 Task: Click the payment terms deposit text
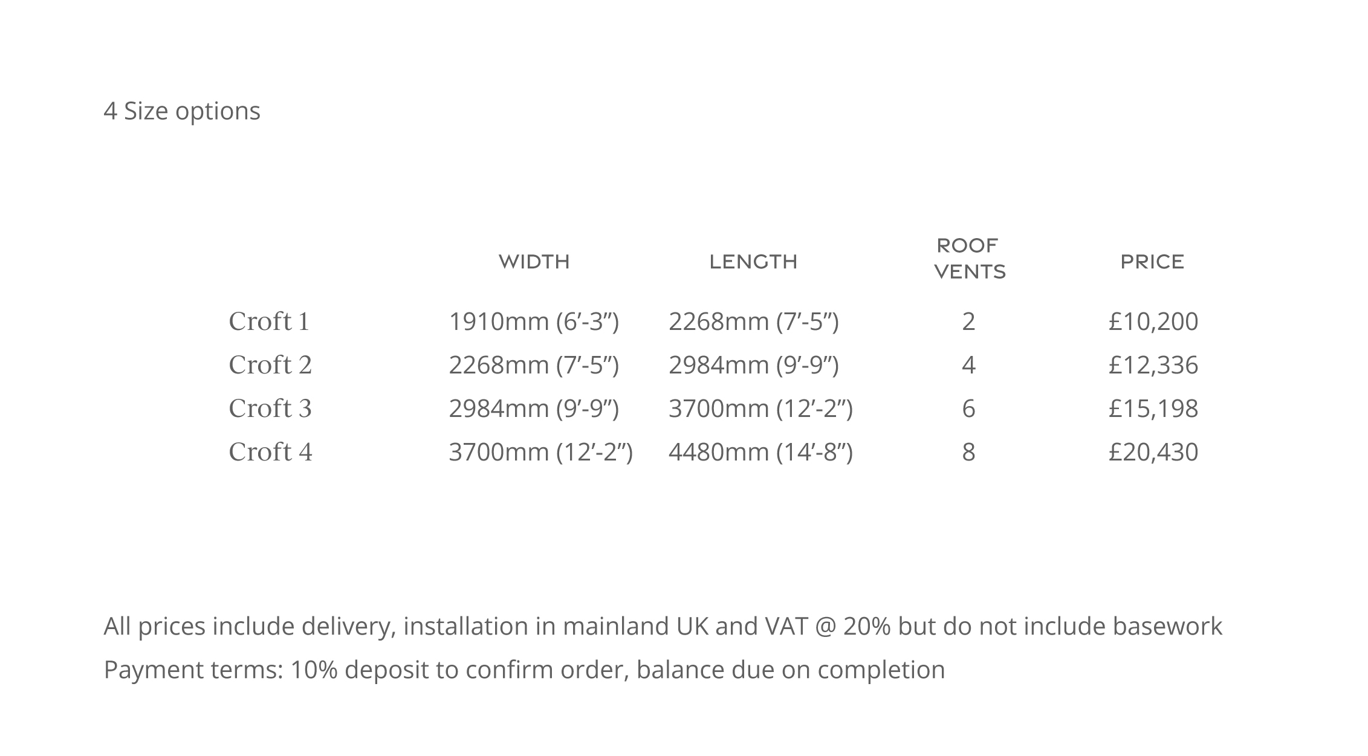(524, 670)
